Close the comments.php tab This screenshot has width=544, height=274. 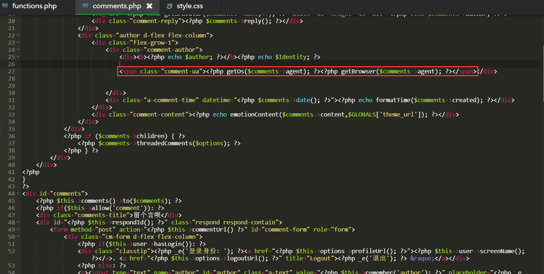[x=149, y=6]
